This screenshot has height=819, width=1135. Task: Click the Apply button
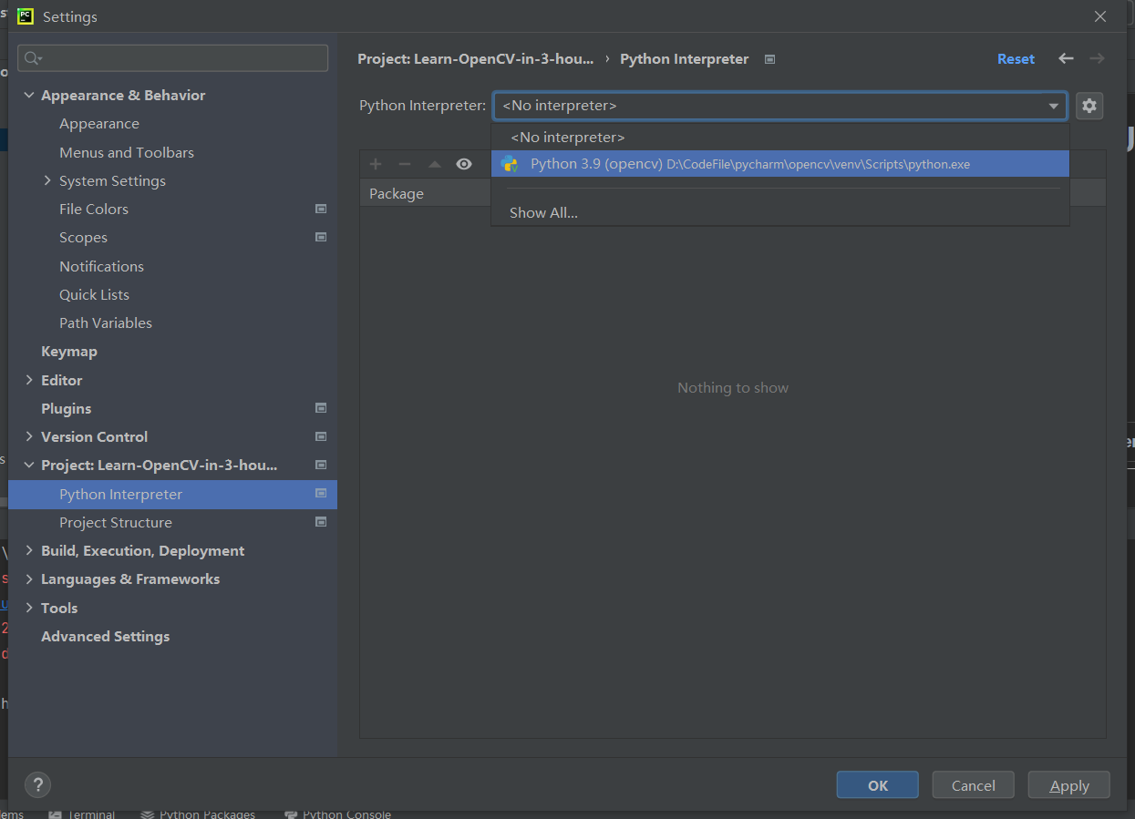(1068, 785)
